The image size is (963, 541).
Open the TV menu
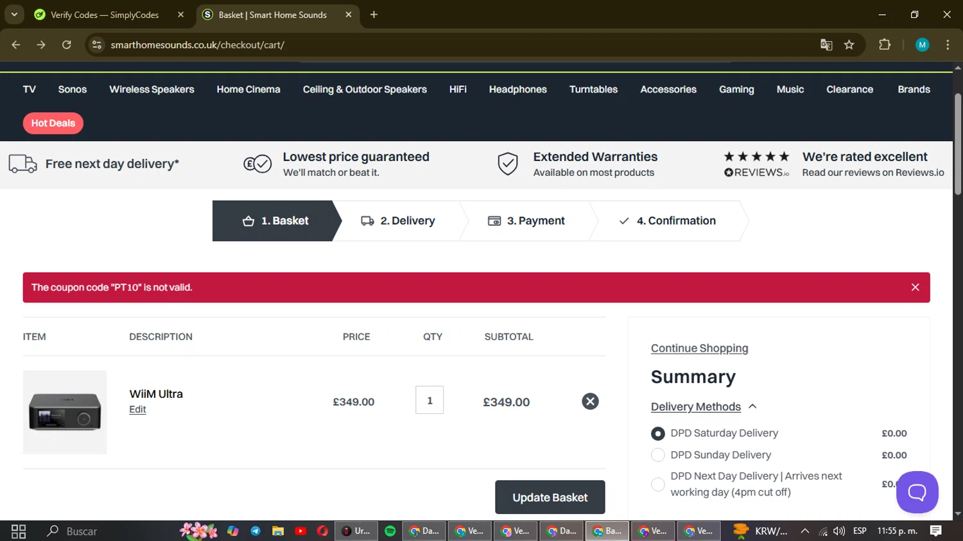[30, 89]
